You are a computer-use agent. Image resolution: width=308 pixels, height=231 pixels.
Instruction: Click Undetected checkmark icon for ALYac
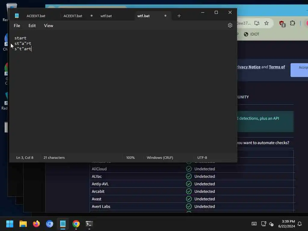tap(189, 176)
